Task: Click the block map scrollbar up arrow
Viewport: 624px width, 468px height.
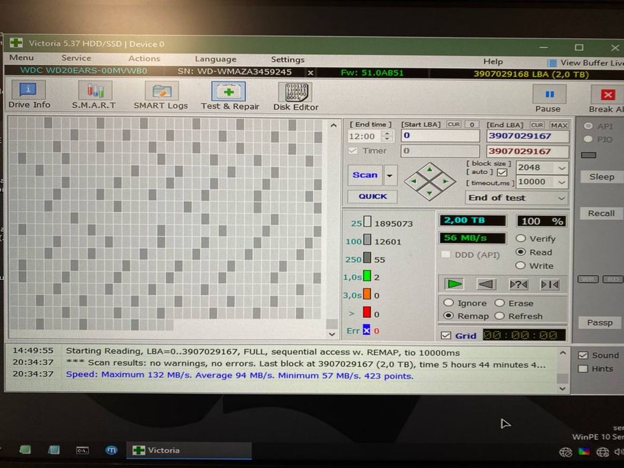Action: pyautogui.click(x=333, y=126)
